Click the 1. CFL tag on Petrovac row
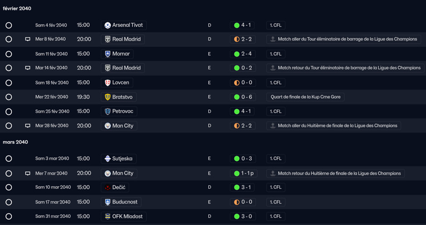The image size is (426, 225). pos(276,111)
